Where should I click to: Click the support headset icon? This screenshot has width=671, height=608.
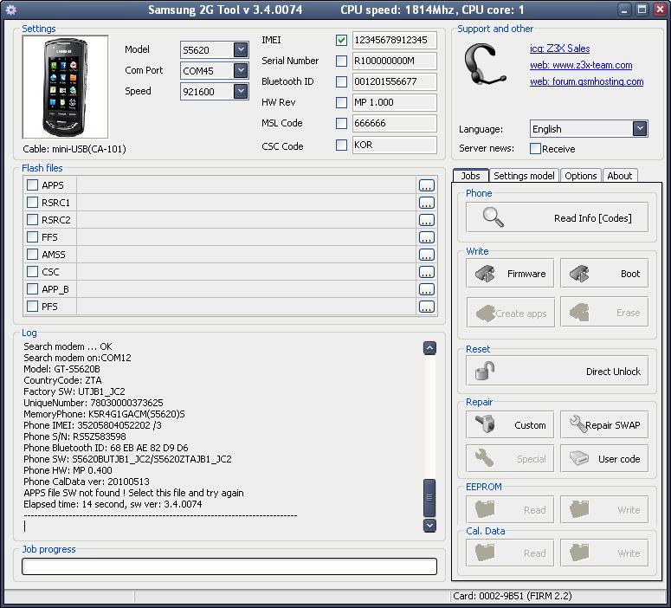tap(485, 64)
